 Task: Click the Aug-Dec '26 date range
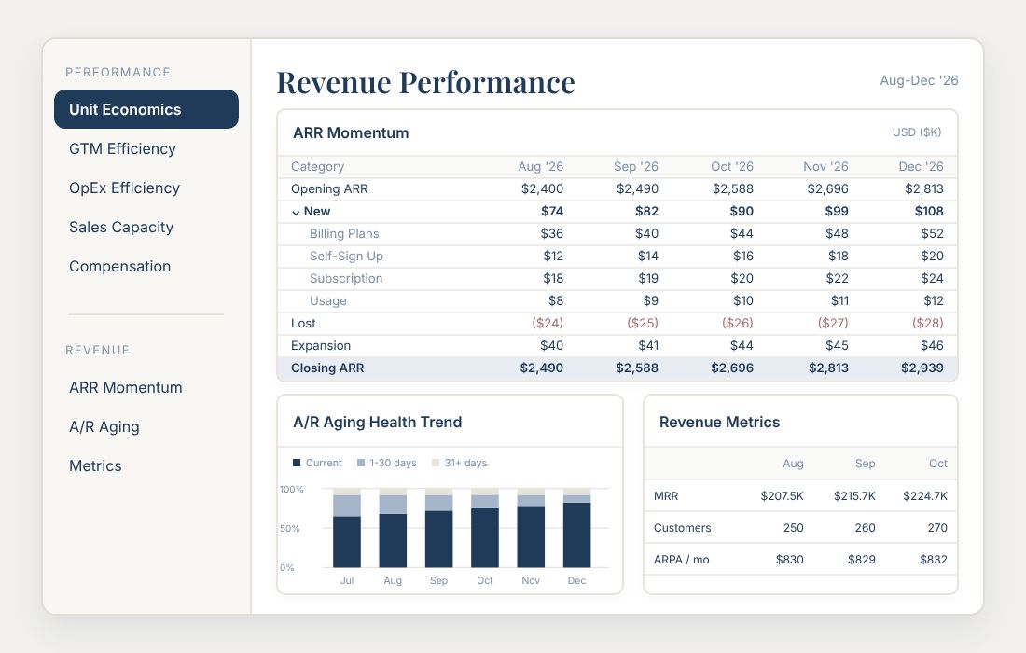(x=919, y=80)
